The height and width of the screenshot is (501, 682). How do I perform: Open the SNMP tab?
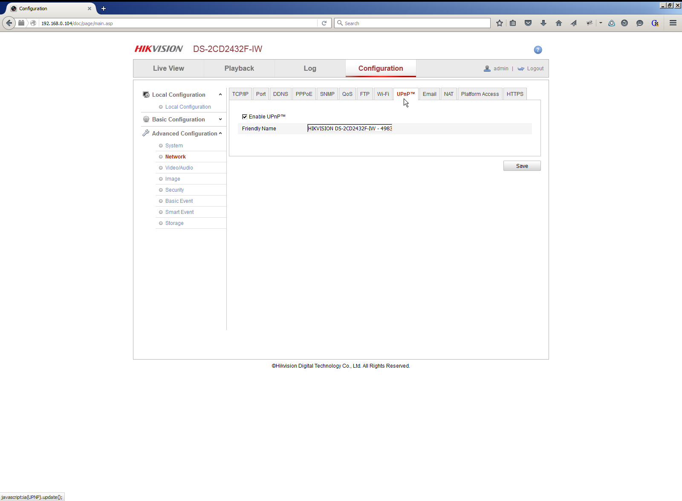tap(327, 94)
